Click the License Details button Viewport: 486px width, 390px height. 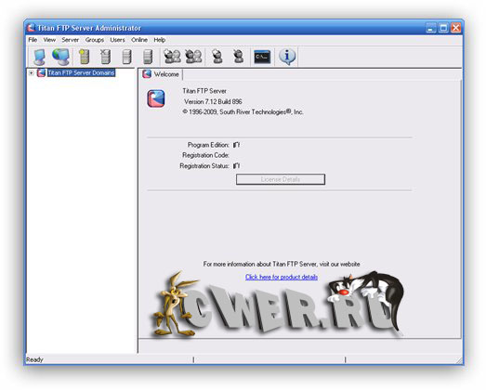tap(281, 179)
